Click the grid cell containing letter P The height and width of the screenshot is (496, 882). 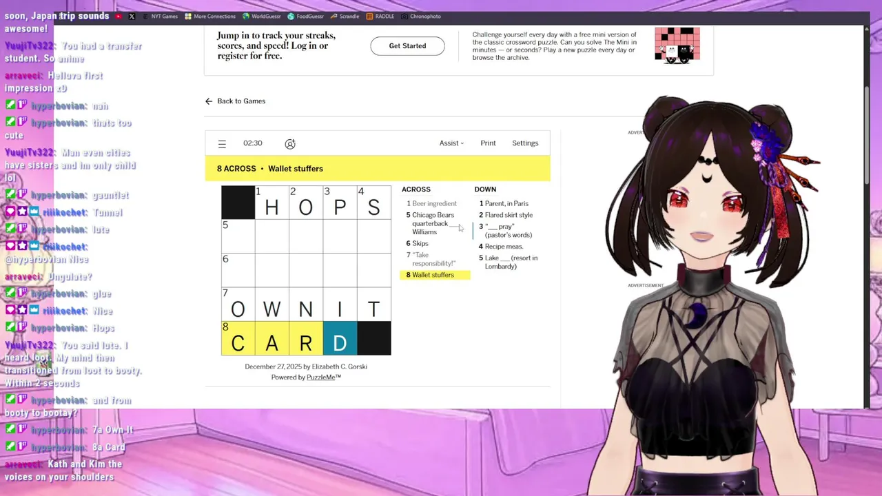(x=340, y=203)
